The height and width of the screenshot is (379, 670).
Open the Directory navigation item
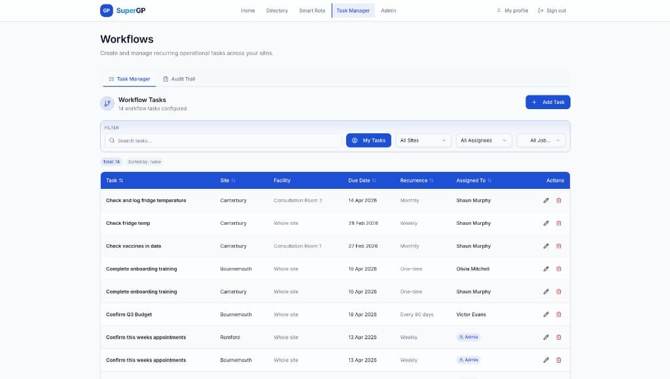(x=277, y=10)
